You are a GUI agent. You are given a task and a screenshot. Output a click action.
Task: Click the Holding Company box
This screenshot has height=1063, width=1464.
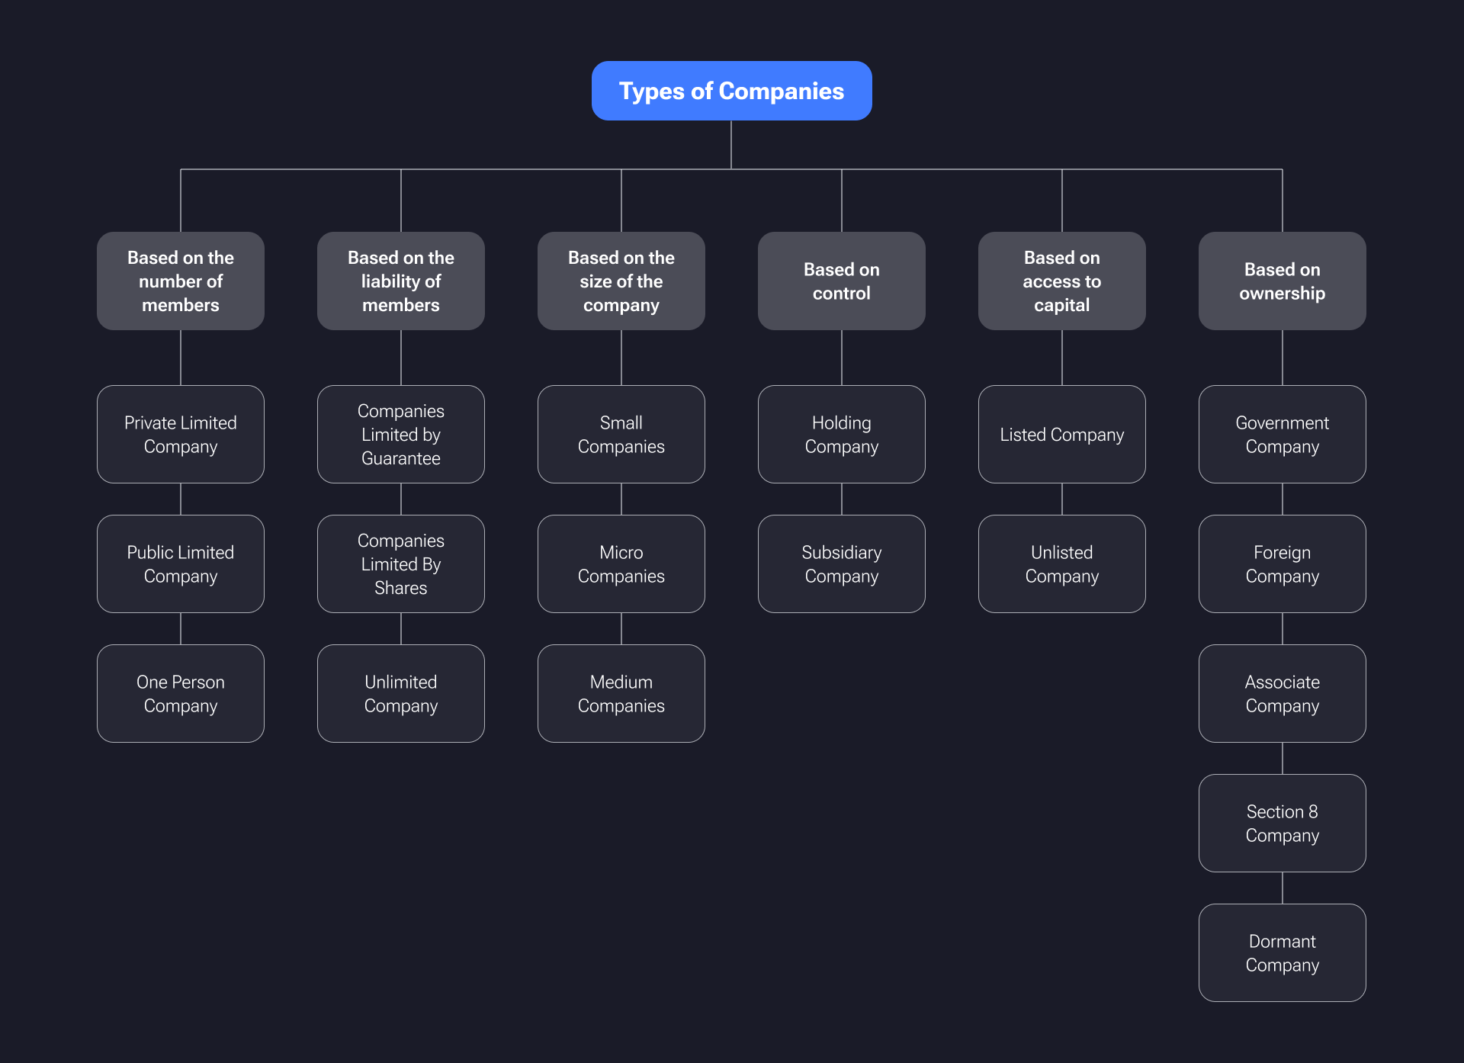pos(842,434)
